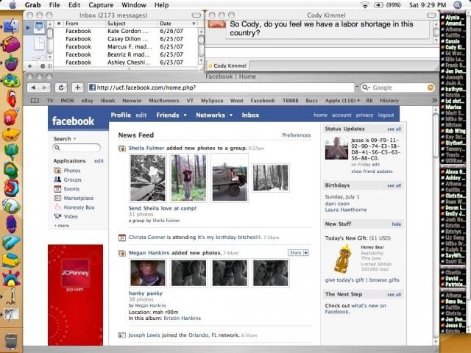Open Finder from the dock

coord(11,26)
